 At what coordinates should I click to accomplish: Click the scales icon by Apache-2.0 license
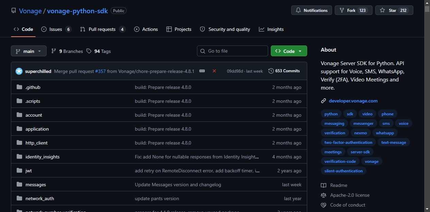point(324,195)
